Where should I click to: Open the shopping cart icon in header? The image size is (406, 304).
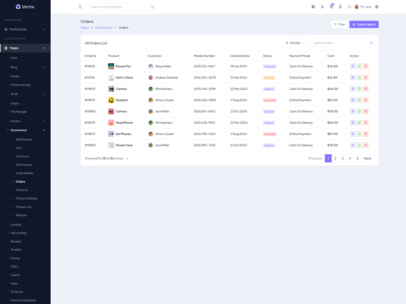331,7
